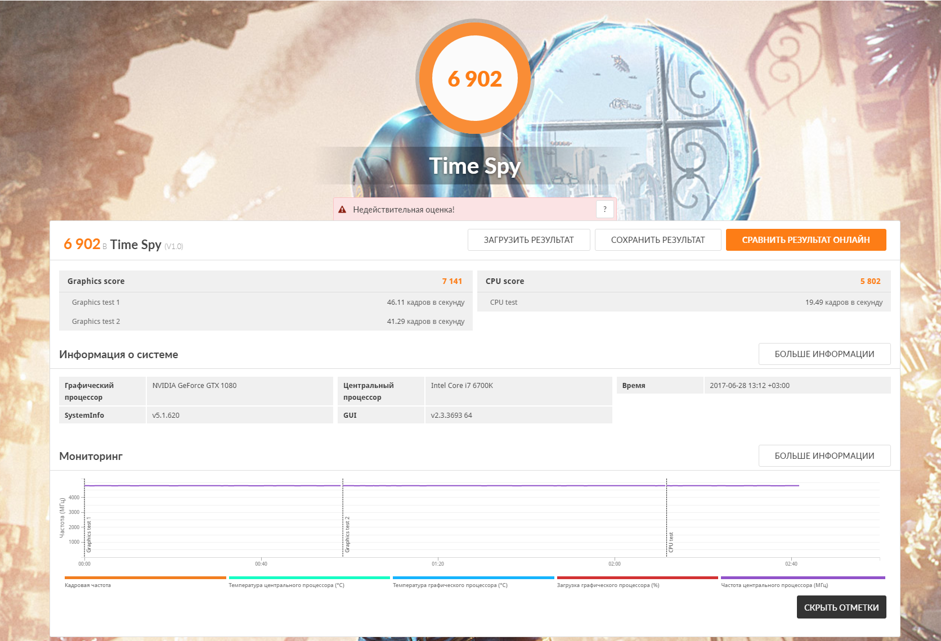Select the CPU test result row
Image resolution: width=941 pixels, height=641 pixels.
tap(684, 303)
